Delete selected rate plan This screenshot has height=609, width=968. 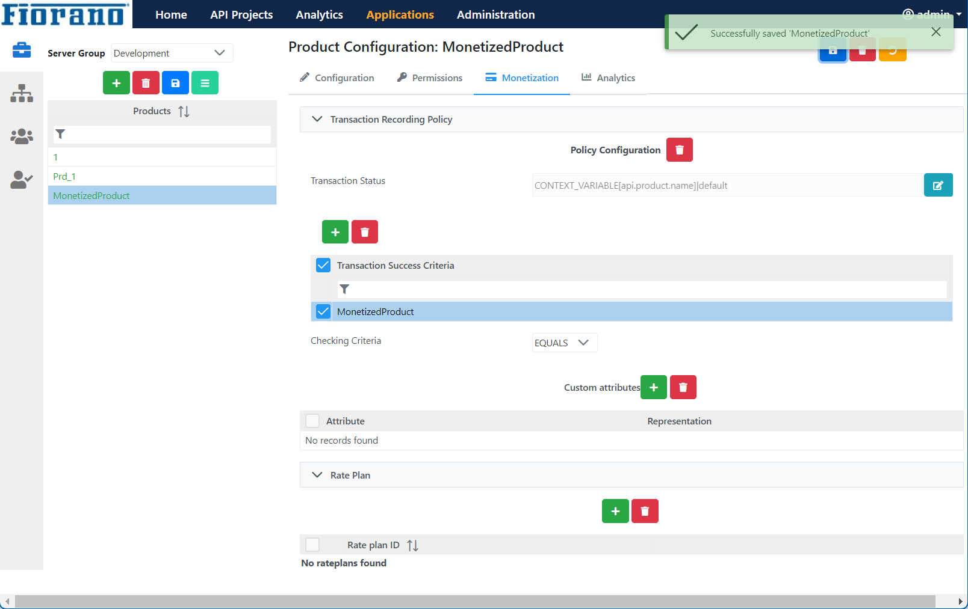tap(645, 511)
